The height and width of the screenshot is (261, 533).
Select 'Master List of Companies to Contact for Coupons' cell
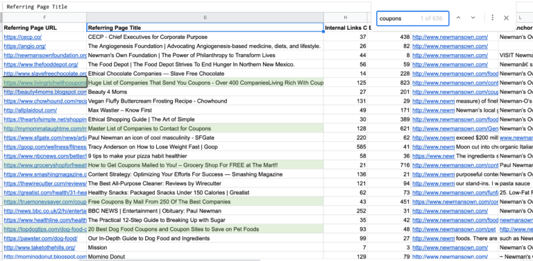[205, 128]
